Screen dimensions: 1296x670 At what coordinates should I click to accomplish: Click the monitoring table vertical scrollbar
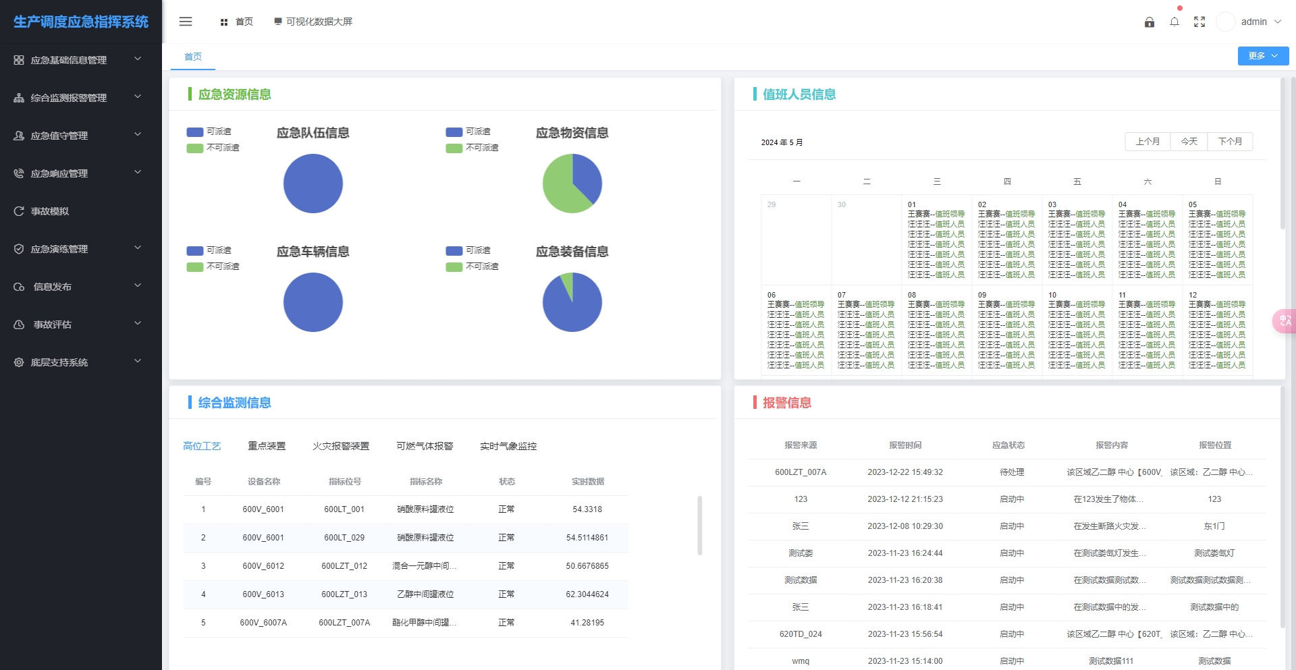tap(700, 526)
